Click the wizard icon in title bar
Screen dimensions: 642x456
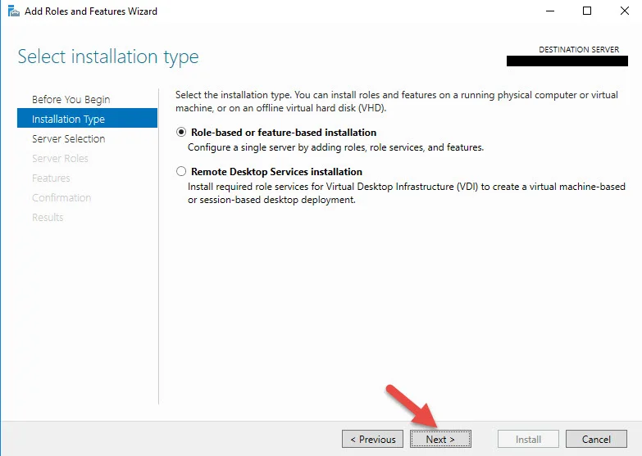13,11
